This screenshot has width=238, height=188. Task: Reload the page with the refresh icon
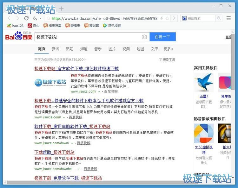(26, 18)
